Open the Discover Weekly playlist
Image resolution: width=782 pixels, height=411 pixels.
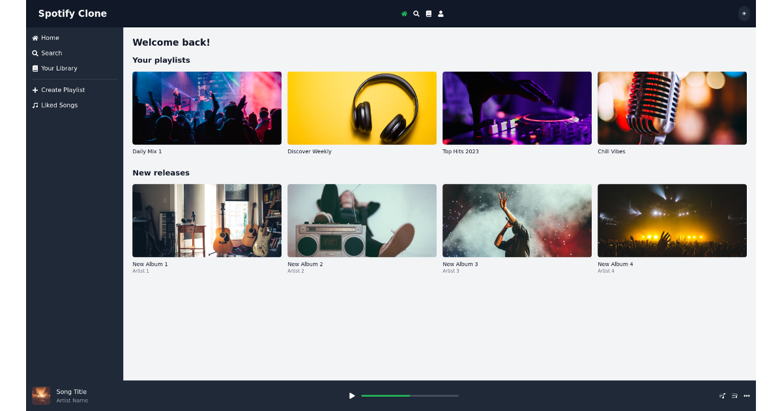362,108
